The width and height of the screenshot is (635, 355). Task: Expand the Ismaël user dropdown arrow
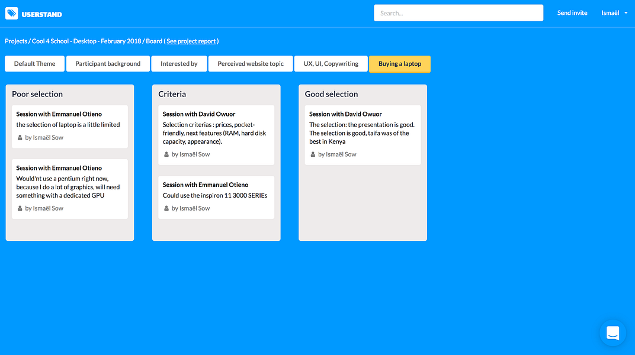626,13
